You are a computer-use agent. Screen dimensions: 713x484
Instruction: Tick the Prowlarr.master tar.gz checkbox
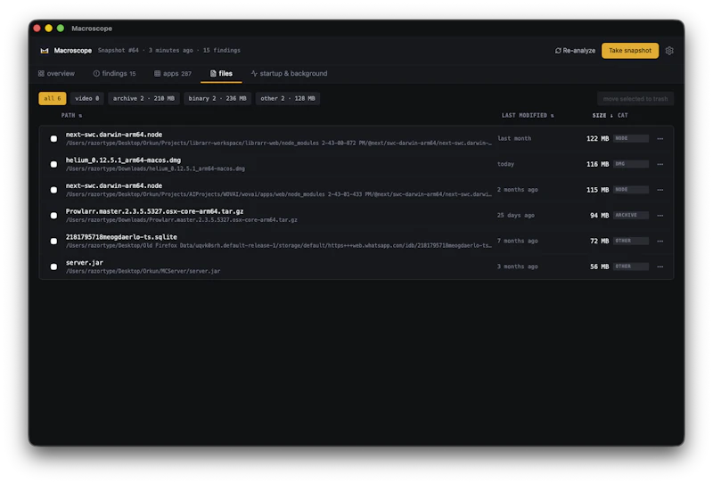(53, 215)
